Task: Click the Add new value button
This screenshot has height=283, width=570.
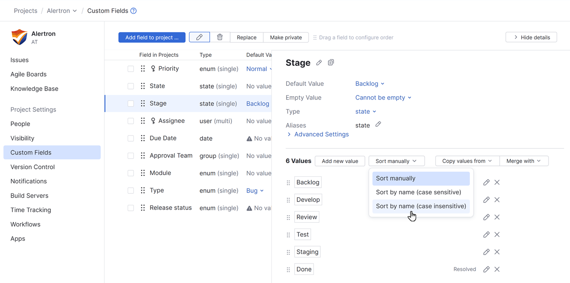Action: [339, 161]
